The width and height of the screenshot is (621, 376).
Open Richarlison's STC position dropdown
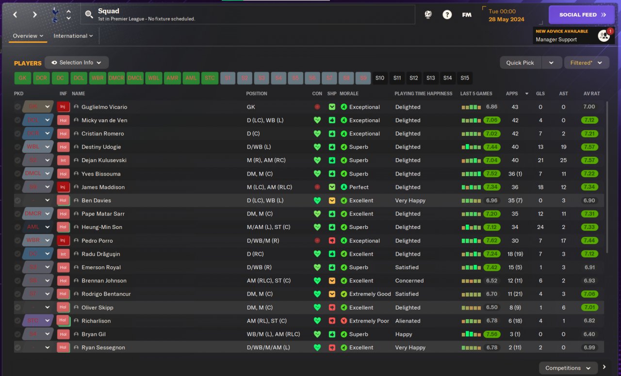tap(38, 321)
